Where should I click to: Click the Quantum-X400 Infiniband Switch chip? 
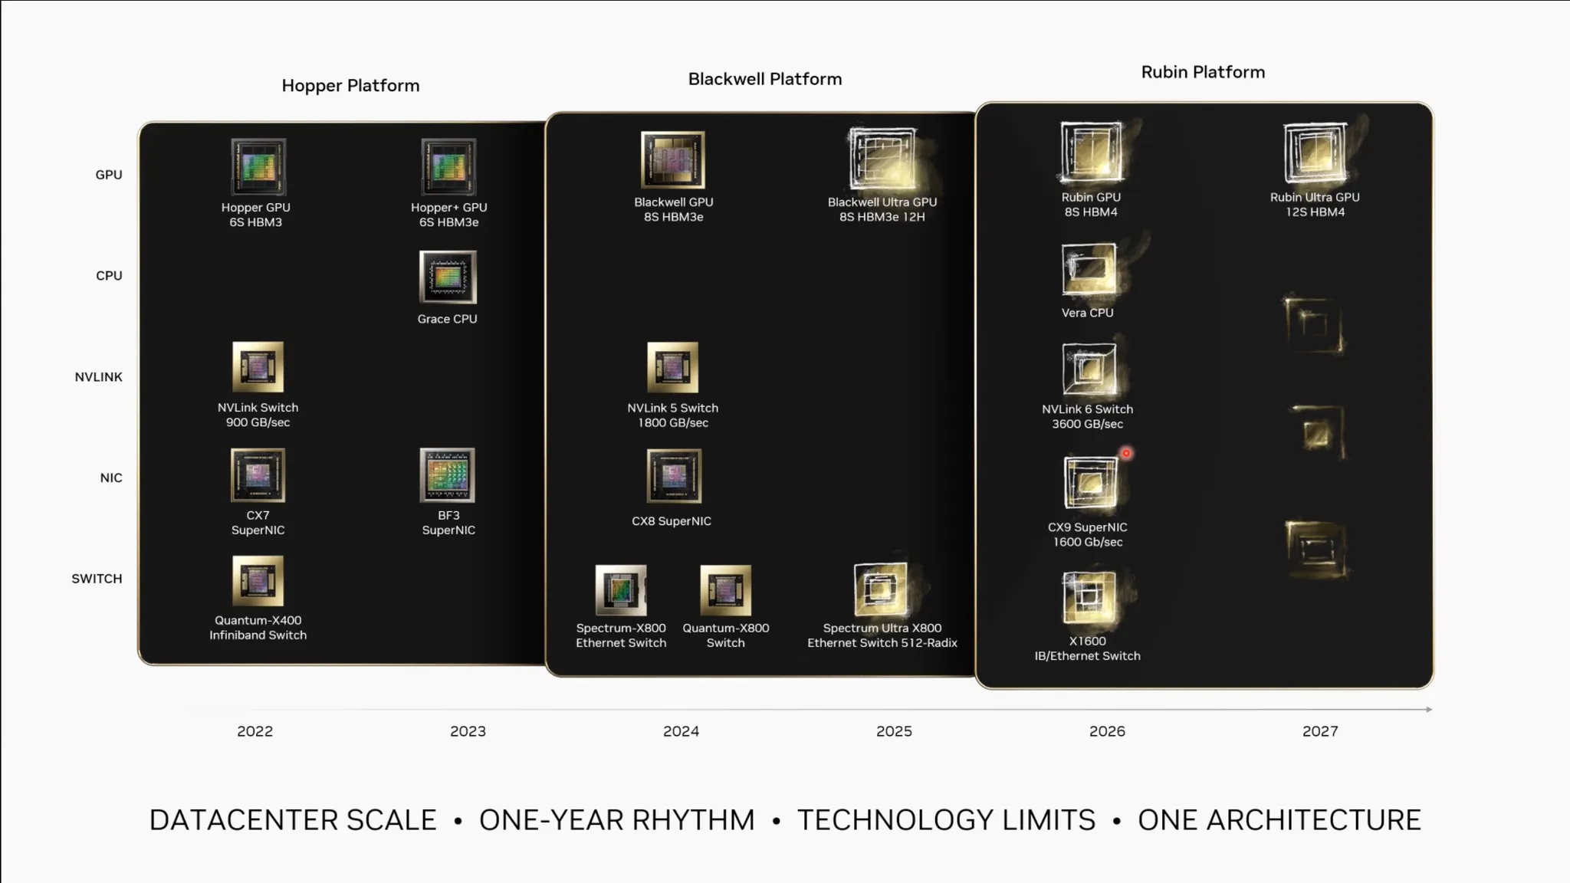point(258,581)
